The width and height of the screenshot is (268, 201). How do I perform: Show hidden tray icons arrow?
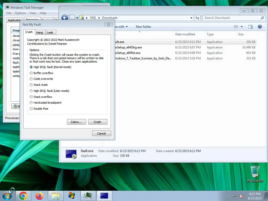(x=229, y=196)
